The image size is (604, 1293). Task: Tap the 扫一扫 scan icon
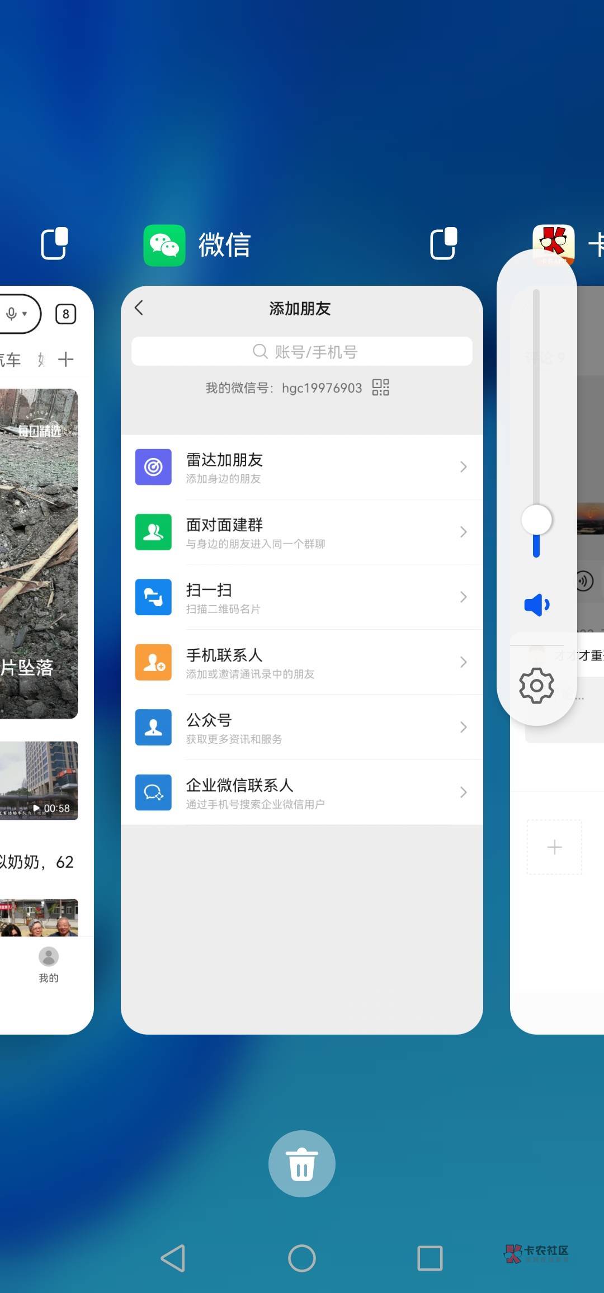pos(153,597)
